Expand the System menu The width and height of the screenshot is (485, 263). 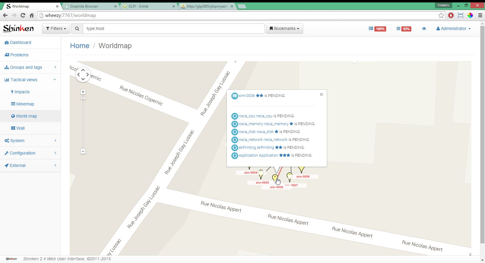30,141
